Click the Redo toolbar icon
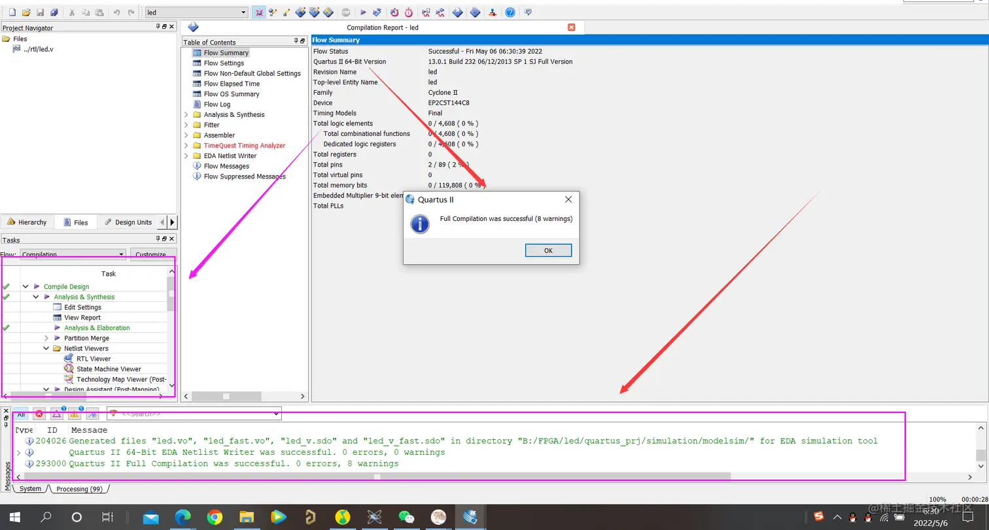Image resolution: width=989 pixels, height=530 pixels. (x=131, y=12)
